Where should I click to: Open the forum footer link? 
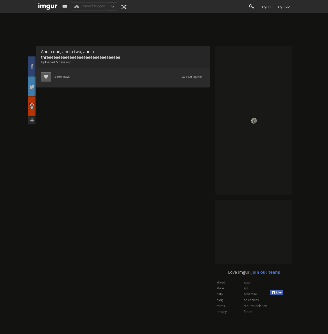coord(248,312)
